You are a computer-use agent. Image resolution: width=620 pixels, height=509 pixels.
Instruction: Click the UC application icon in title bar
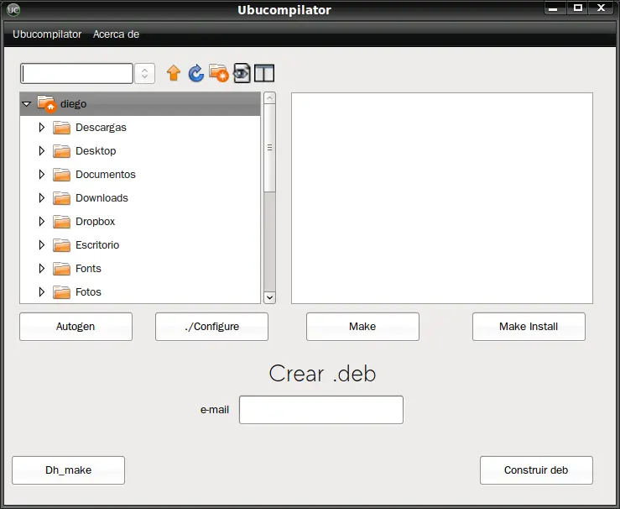[13, 9]
